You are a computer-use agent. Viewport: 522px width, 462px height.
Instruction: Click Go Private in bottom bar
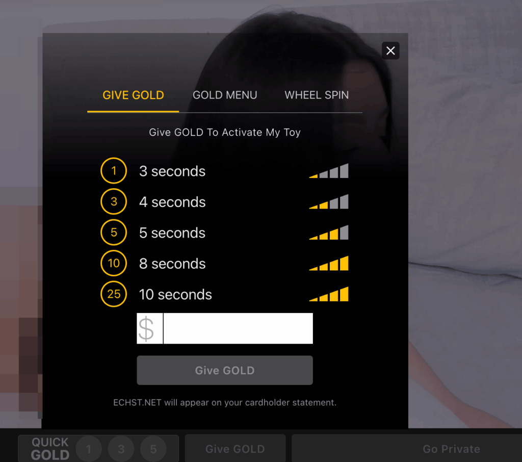tap(451, 449)
